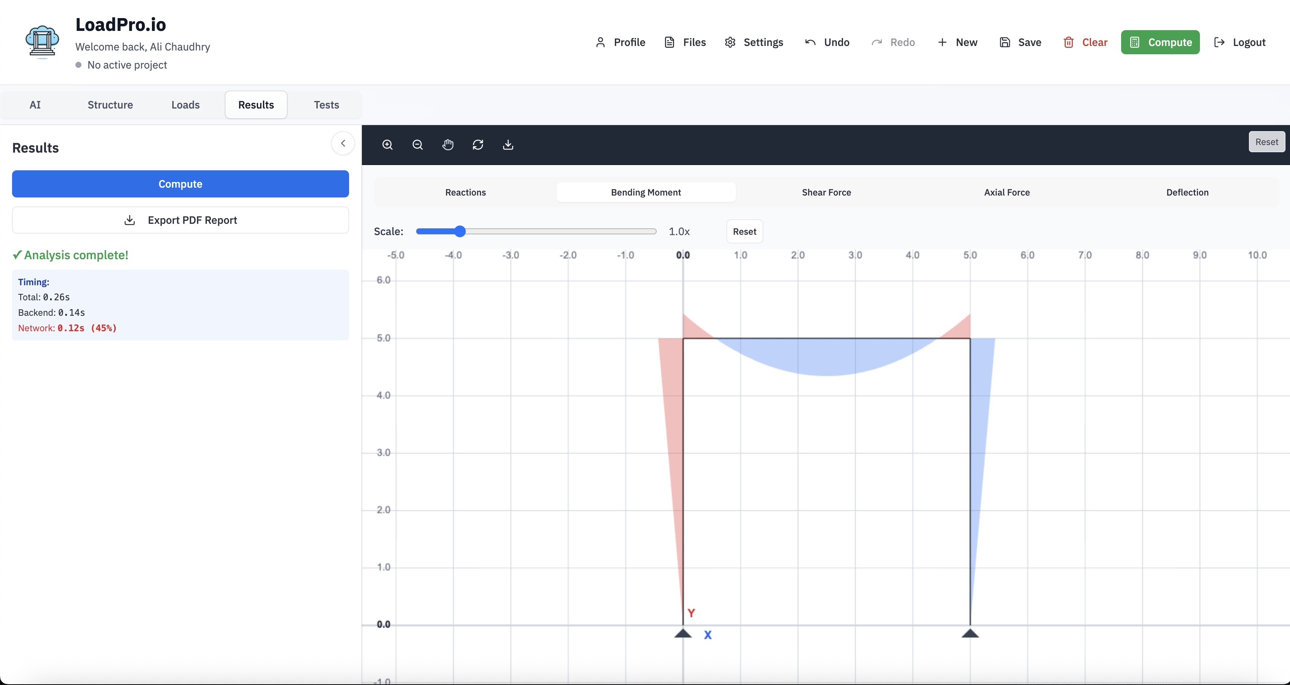Click the LoadPro.io cloud logo

pos(42,41)
